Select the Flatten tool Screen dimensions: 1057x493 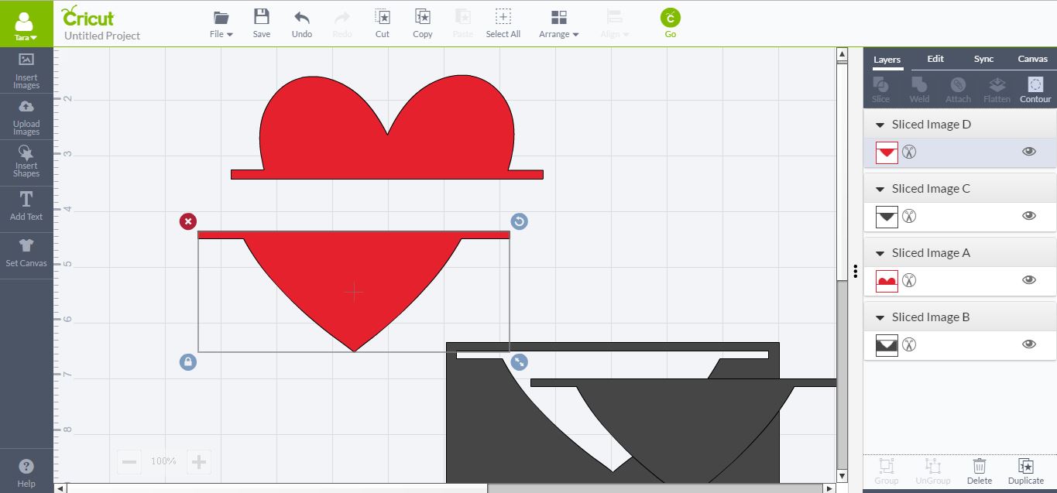(997, 88)
